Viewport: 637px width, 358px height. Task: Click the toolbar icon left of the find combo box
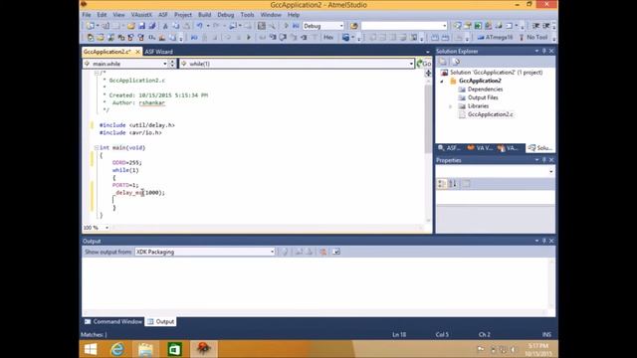pyautogui.click(x=354, y=26)
